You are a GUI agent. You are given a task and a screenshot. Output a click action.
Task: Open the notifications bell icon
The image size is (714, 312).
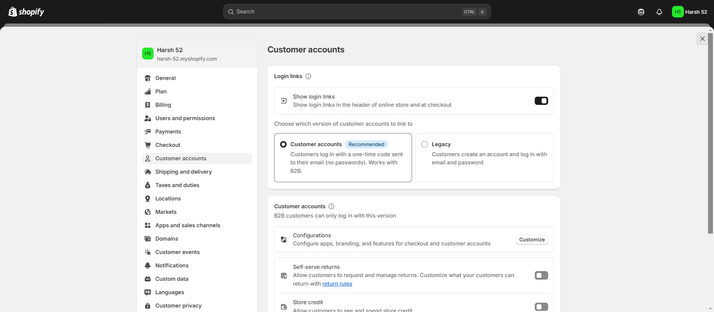(x=659, y=12)
